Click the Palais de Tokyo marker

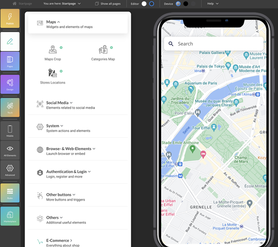coord(228,65)
